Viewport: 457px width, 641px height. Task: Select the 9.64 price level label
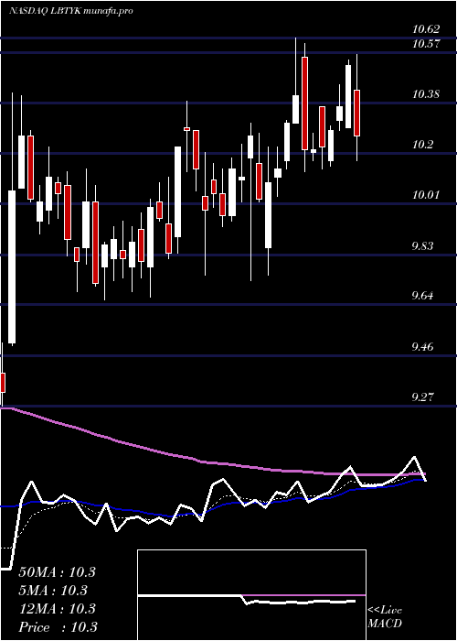(x=424, y=296)
